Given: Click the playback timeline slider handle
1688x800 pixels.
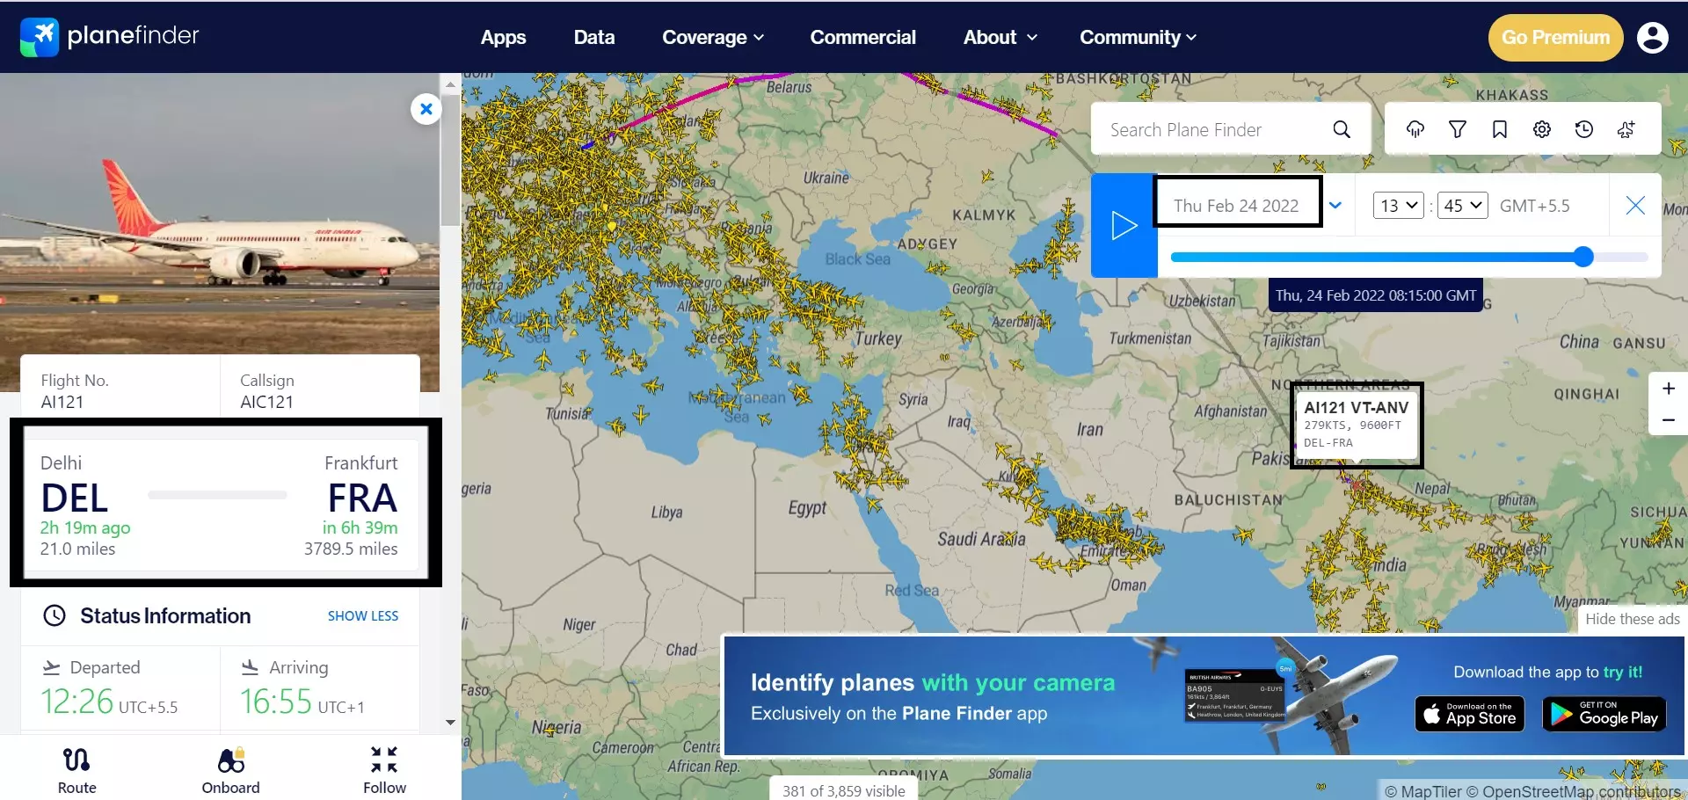Looking at the screenshot, I should pyautogui.click(x=1583, y=257).
